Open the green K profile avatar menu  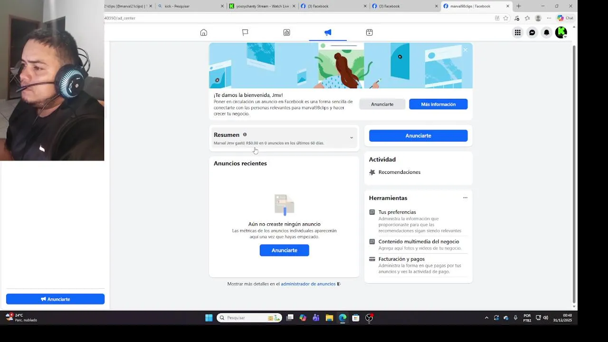(561, 32)
